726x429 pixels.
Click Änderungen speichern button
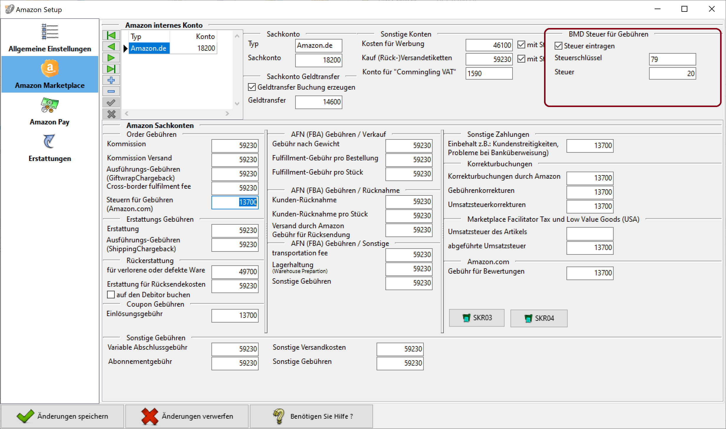point(63,416)
